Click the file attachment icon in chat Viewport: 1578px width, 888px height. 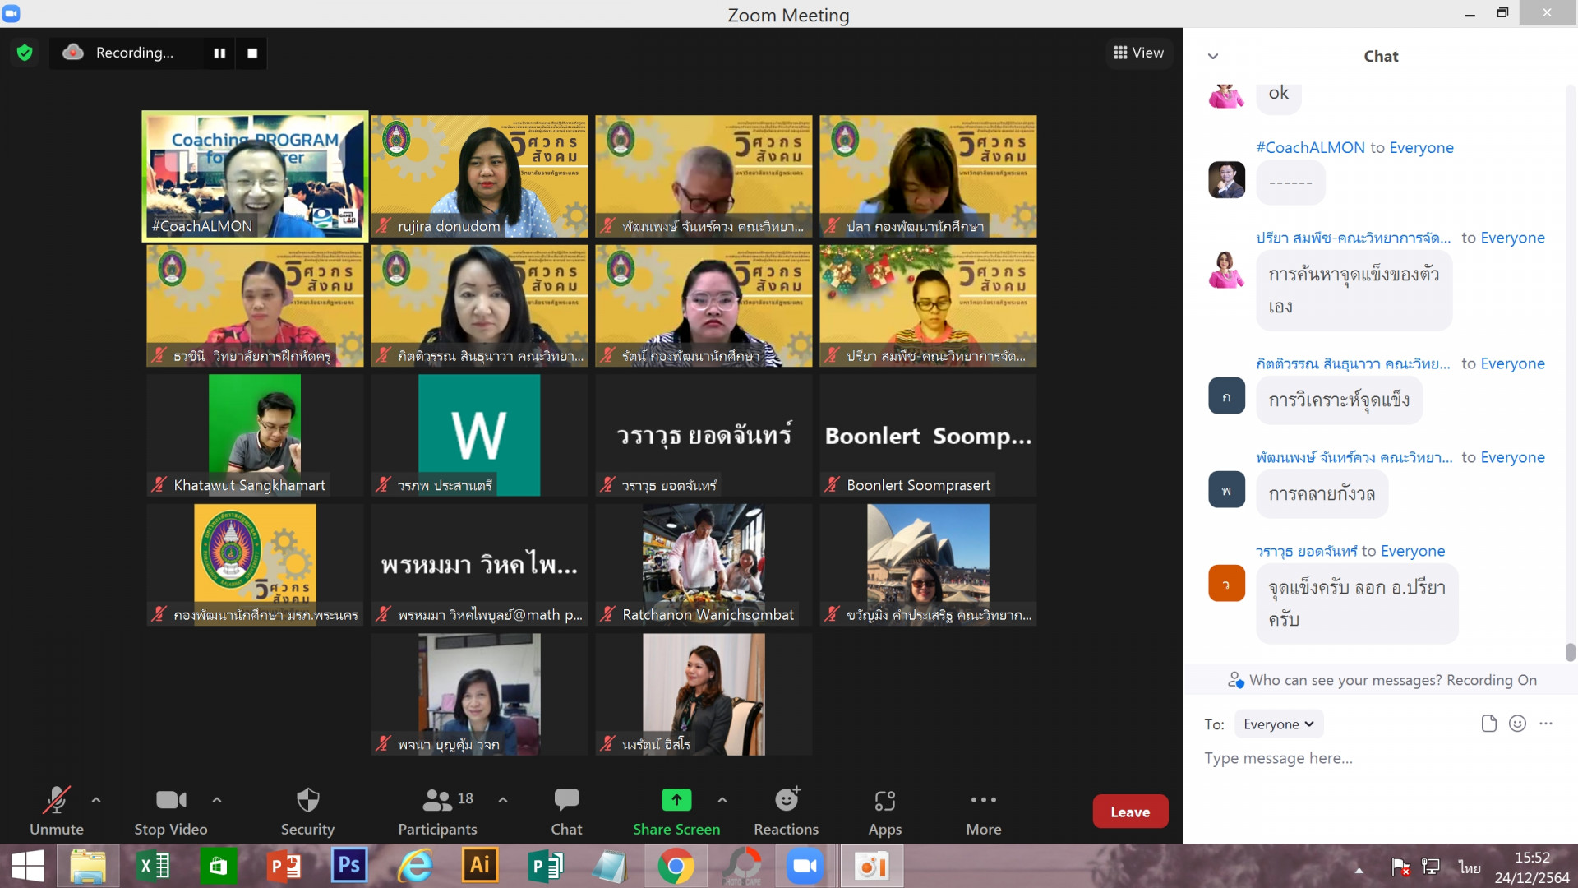[x=1488, y=724]
